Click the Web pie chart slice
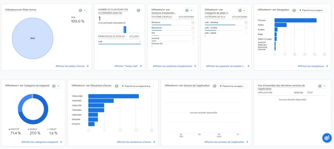 click(33, 38)
